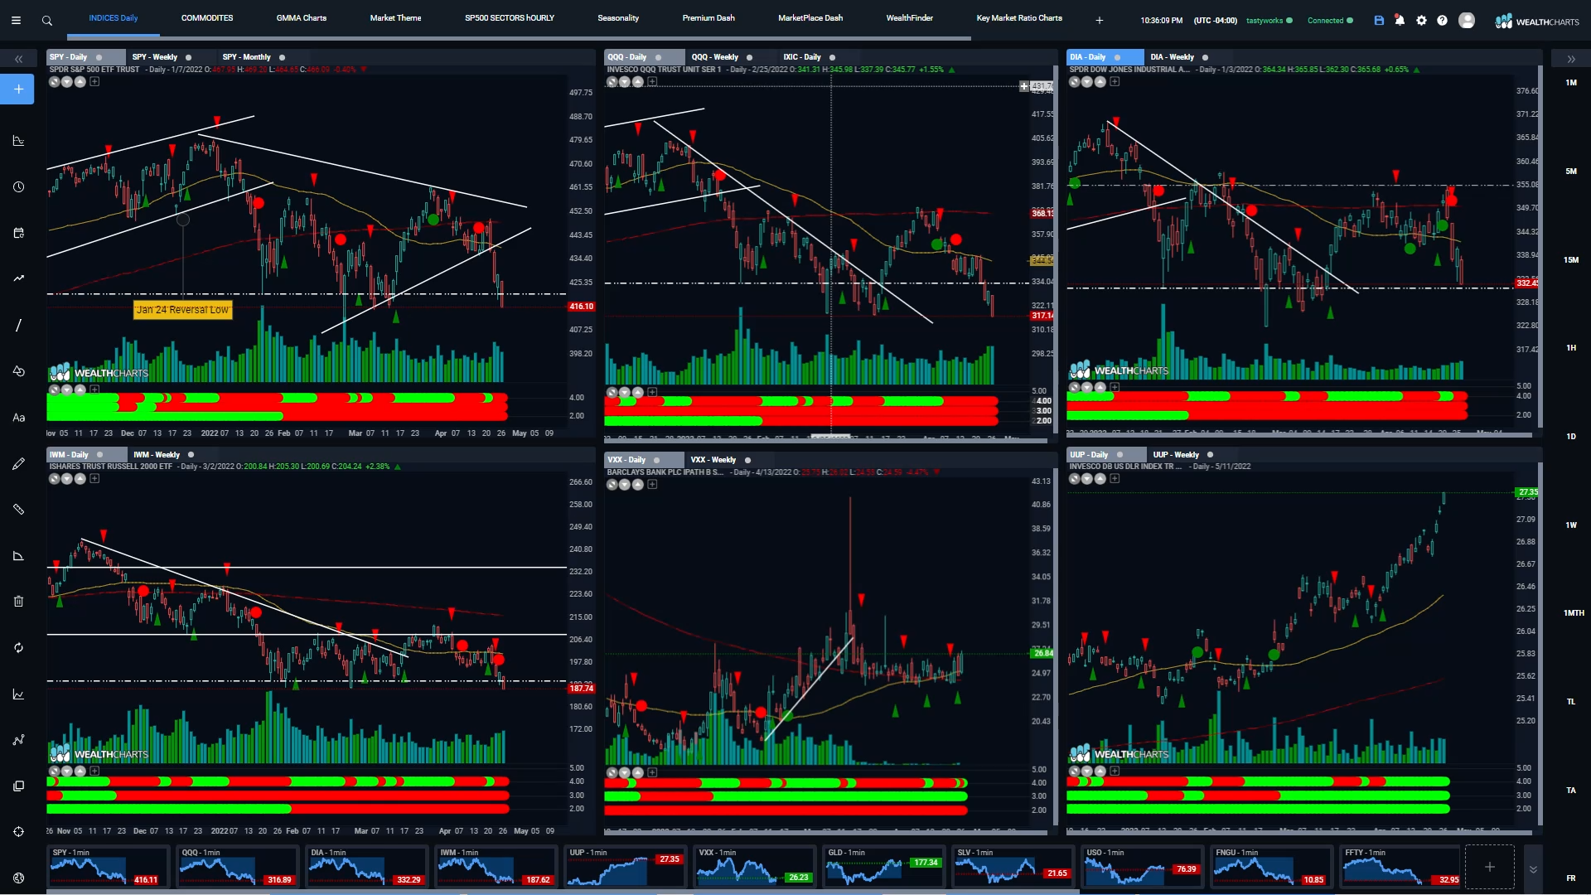Open settings gear in top bar

(1421, 21)
